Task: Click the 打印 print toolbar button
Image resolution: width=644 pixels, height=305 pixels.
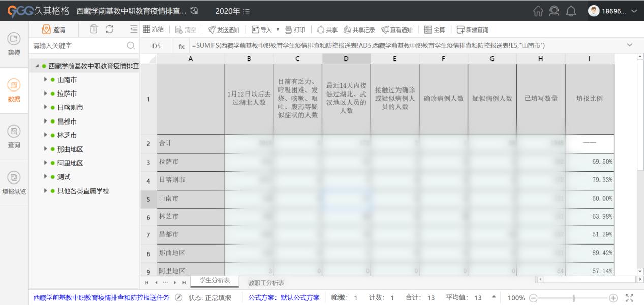Action: point(295,30)
